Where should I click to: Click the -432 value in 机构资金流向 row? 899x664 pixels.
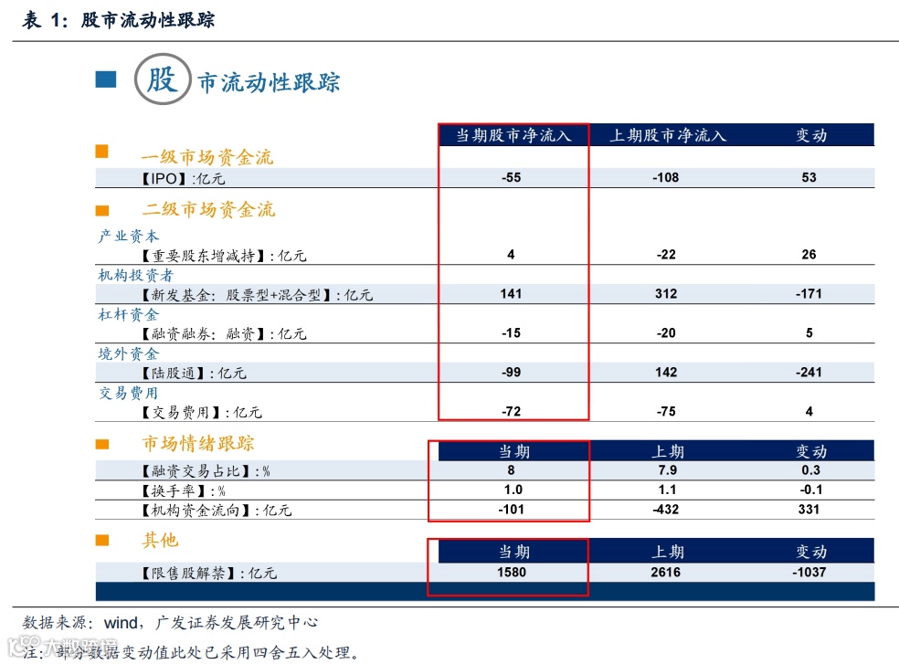pyautogui.click(x=666, y=509)
